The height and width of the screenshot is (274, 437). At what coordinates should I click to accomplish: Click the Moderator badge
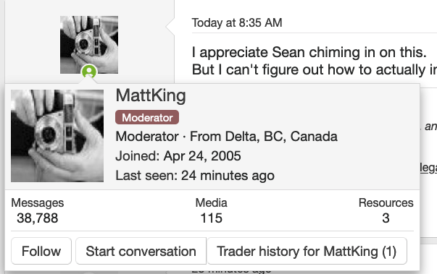[147, 118]
